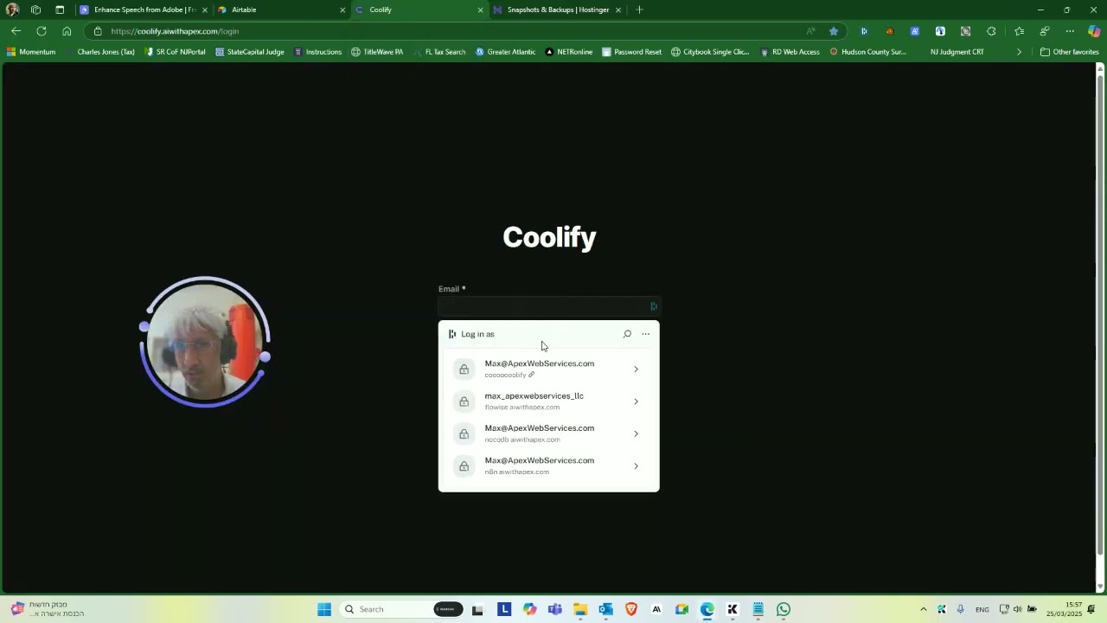Select the lock icon for max_apexwebservices_llc

(464, 401)
